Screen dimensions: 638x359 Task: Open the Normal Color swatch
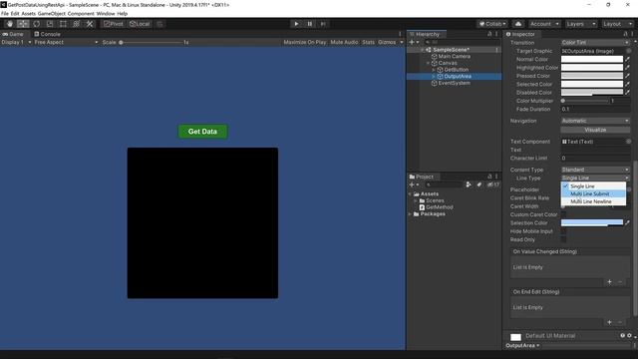(591, 60)
